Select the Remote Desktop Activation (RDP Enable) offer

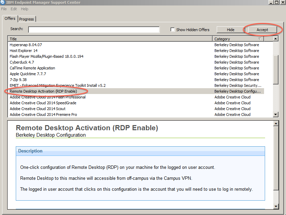tap(43, 91)
